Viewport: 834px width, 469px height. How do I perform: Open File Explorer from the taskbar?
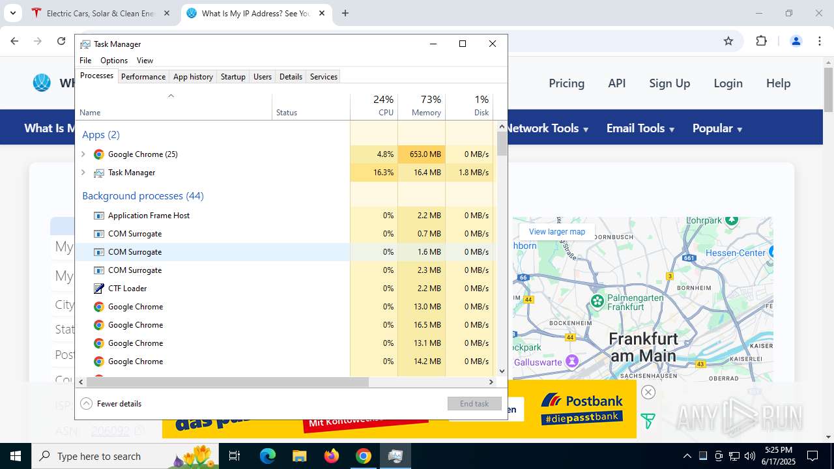[299, 456]
